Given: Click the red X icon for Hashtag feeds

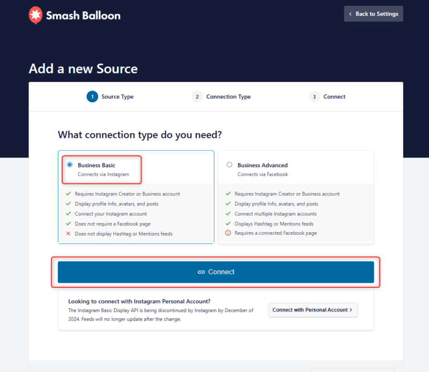Looking at the screenshot, I should (x=68, y=234).
